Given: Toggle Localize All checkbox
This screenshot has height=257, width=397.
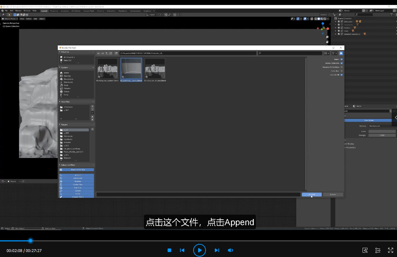Looking at the screenshot, I should click(x=342, y=75).
